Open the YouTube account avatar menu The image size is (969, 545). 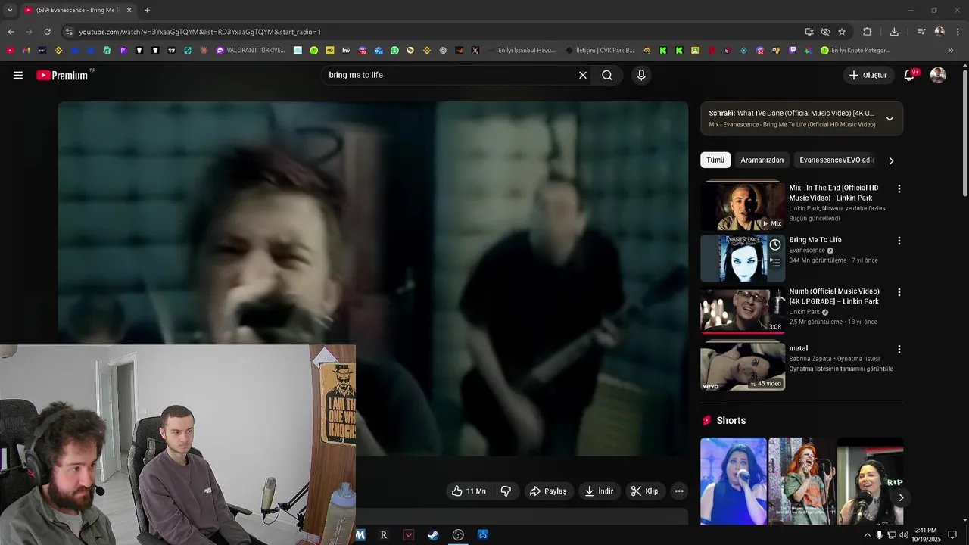[938, 75]
